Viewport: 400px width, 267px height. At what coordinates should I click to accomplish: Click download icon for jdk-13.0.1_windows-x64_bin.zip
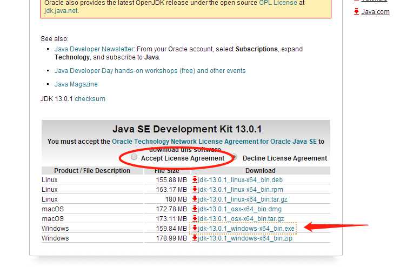click(x=195, y=238)
